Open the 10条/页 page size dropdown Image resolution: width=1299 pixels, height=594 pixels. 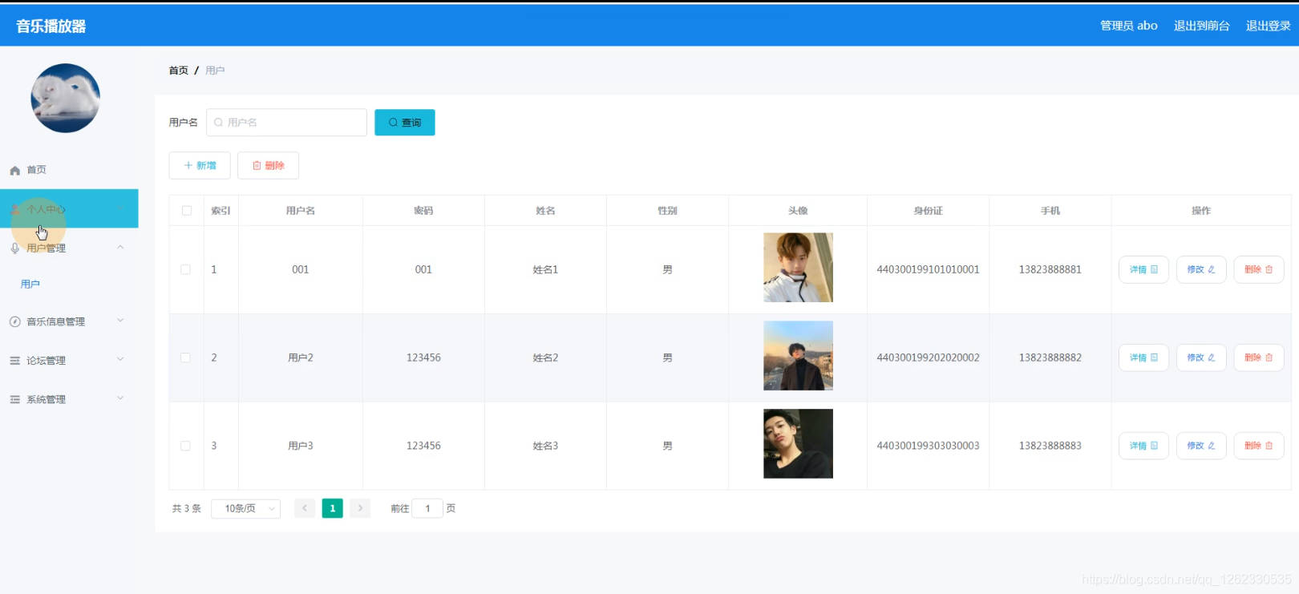[245, 508]
